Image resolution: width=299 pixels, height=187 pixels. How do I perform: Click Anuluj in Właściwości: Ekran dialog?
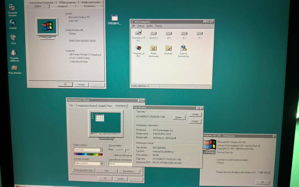pyautogui.click(x=120, y=179)
